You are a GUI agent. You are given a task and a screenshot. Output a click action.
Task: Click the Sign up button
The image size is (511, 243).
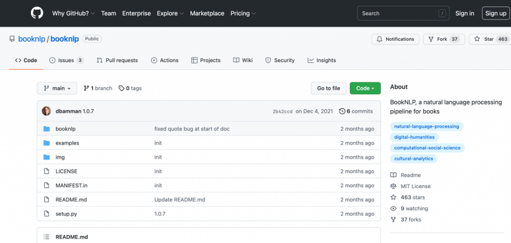[496, 13]
